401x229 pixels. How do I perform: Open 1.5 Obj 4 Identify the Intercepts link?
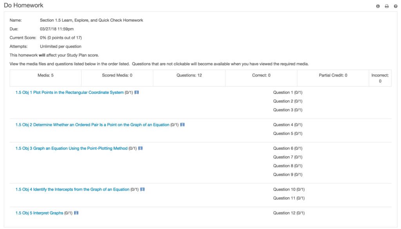[72, 190]
